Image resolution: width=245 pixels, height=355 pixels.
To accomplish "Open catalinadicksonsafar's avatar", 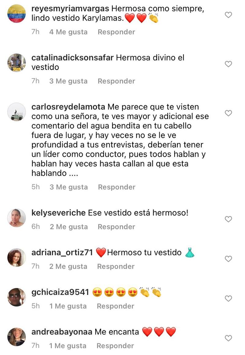I will (17, 63).
